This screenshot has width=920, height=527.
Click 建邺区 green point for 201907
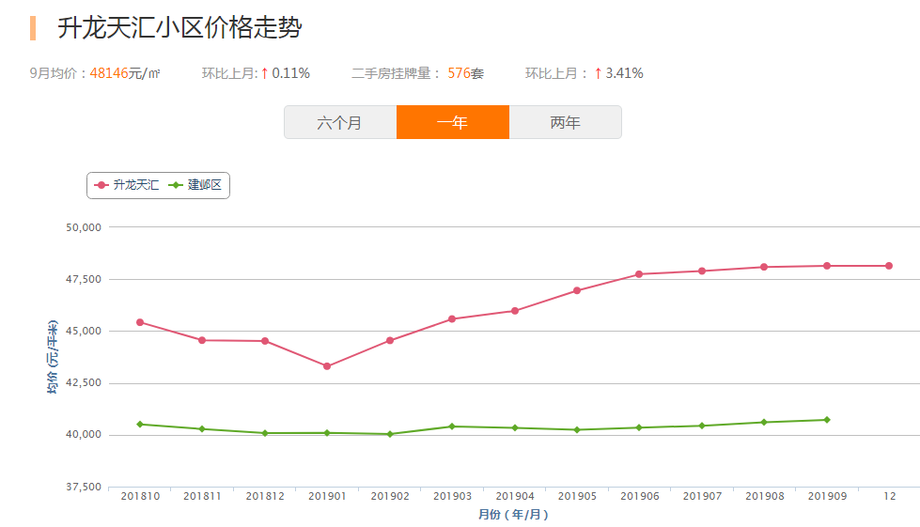coord(702,426)
